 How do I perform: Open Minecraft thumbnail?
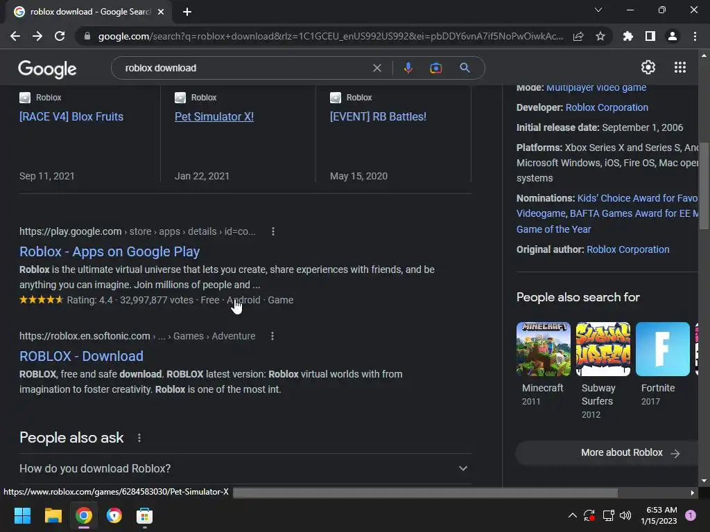(x=544, y=349)
